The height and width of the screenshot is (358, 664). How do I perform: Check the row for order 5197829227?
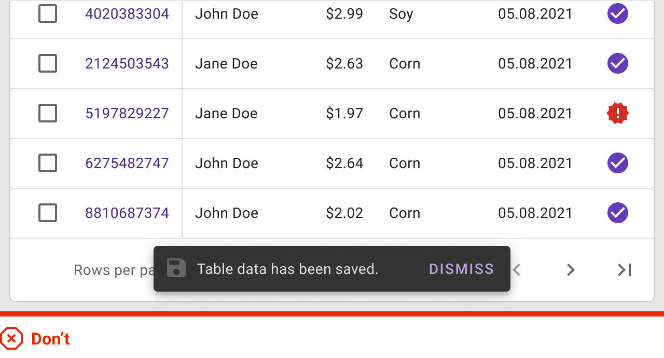click(48, 113)
